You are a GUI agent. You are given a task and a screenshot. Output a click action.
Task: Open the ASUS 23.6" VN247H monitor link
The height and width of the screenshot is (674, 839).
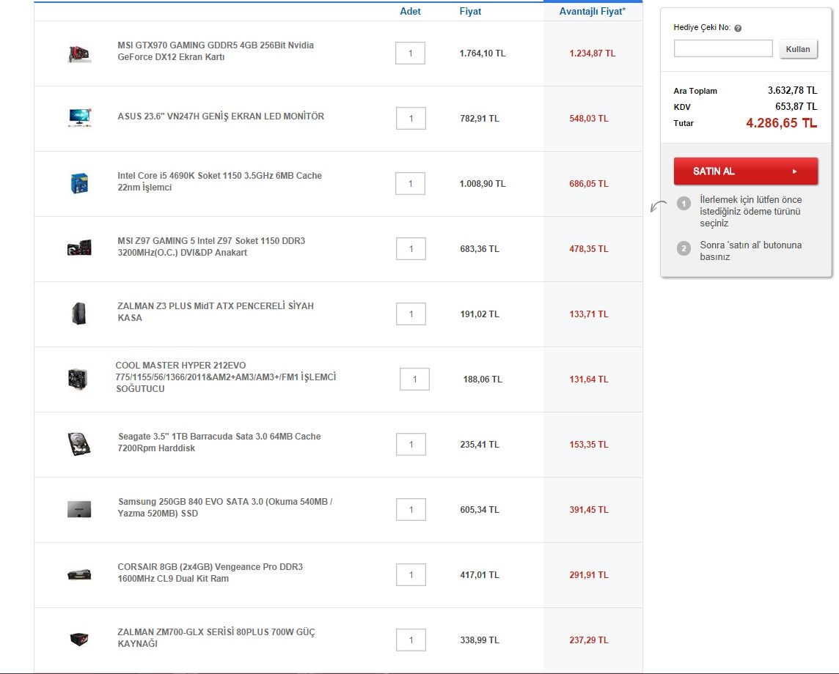pos(221,116)
